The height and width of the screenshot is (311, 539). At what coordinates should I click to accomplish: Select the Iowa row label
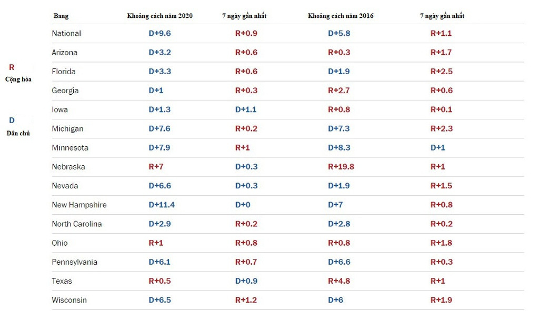pyautogui.click(x=59, y=109)
